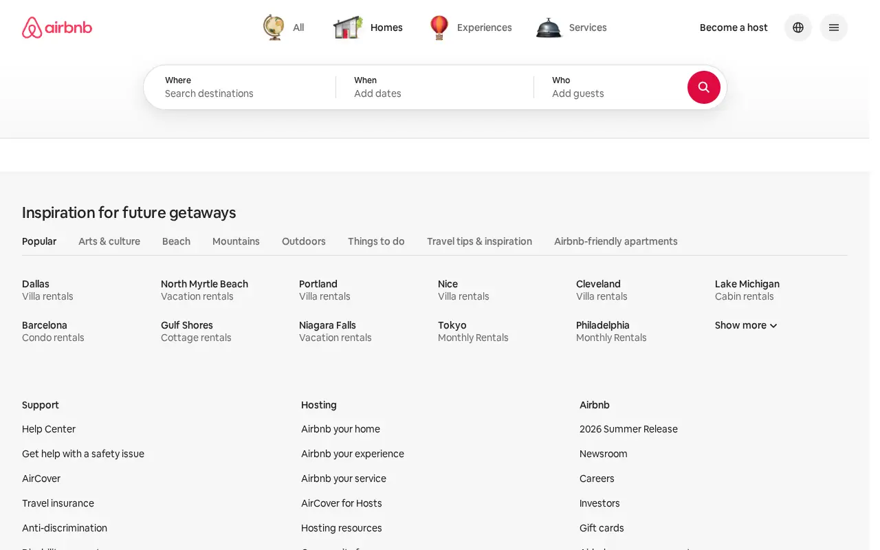Click the house icon for Homes
The height and width of the screenshot is (550, 880).
click(x=348, y=27)
